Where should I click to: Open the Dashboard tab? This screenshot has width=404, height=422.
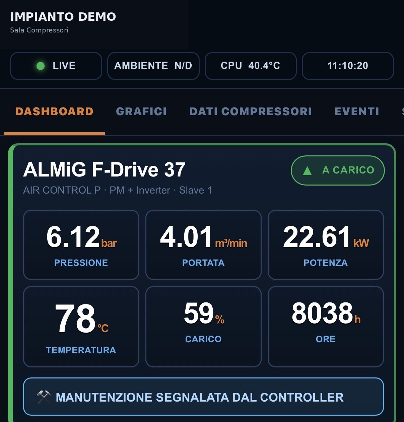54,112
